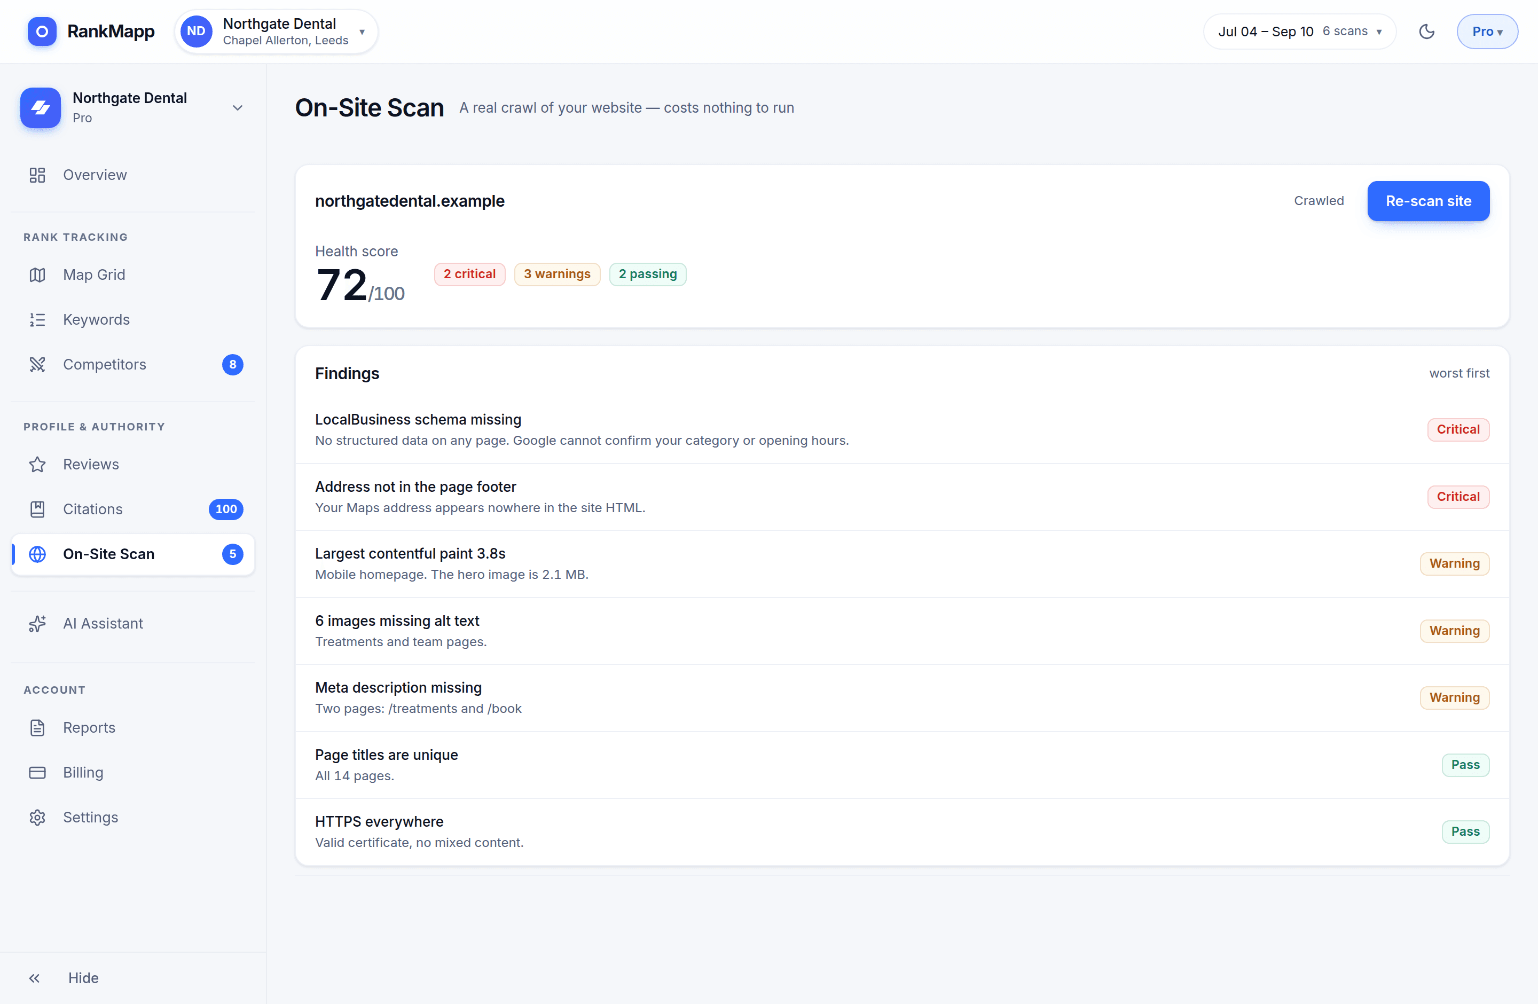
Task: Click the Map Grid map icon
Action: (x=37, y=274)
